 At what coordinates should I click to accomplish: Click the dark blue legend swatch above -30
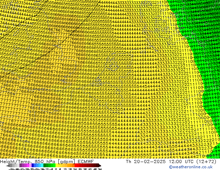pyautogui.click(x=33, y=165)
